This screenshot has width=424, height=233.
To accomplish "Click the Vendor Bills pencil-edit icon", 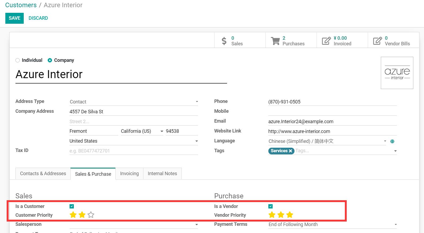I will pyautogui.click(x=377, y=41).
